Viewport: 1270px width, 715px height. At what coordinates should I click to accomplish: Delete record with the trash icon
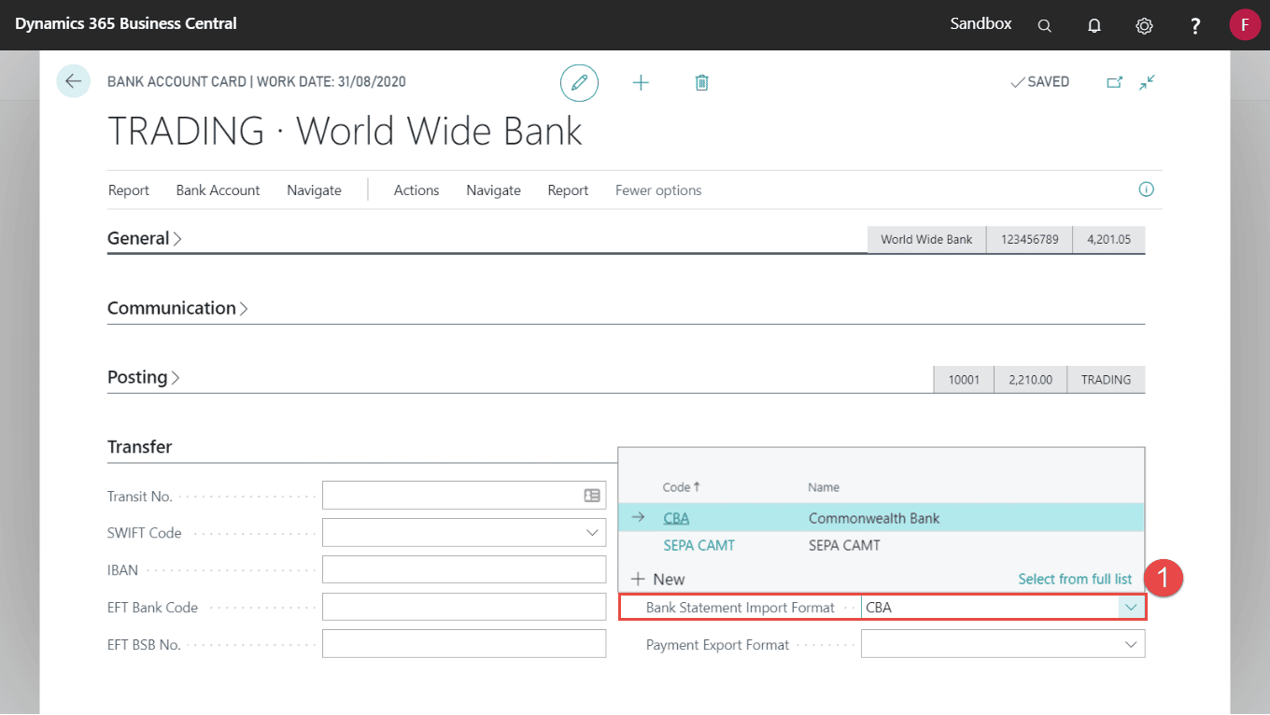(702, 83)
